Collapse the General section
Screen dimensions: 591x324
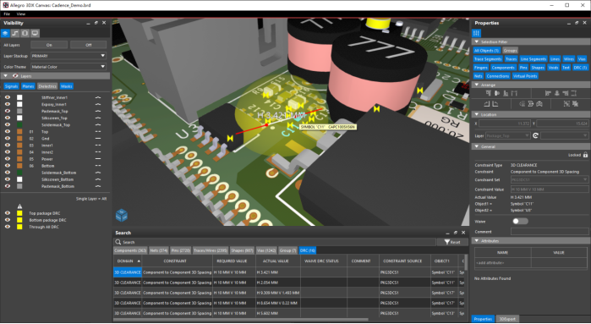(477, 146)
